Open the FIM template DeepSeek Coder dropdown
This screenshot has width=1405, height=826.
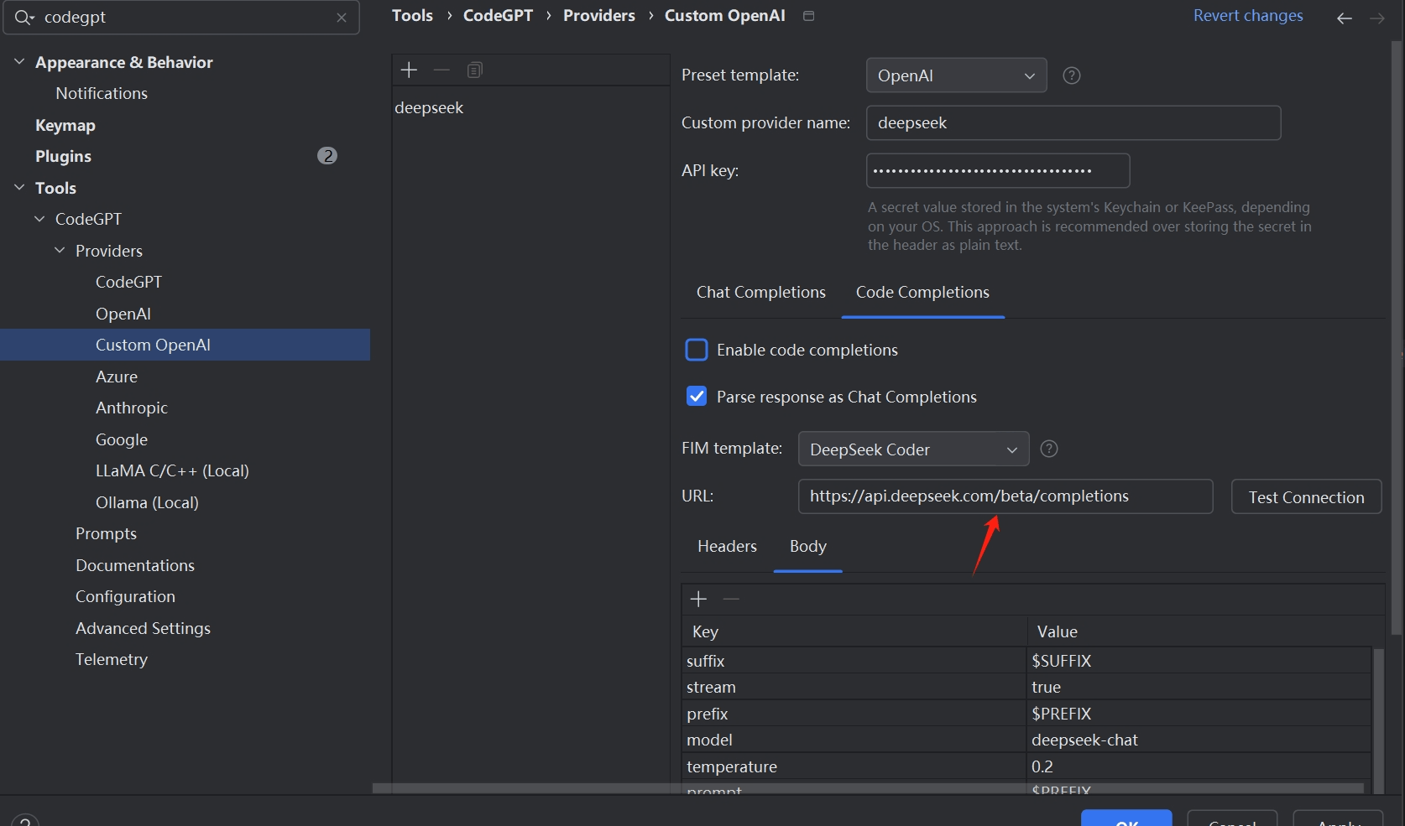[x=914, y=449]
